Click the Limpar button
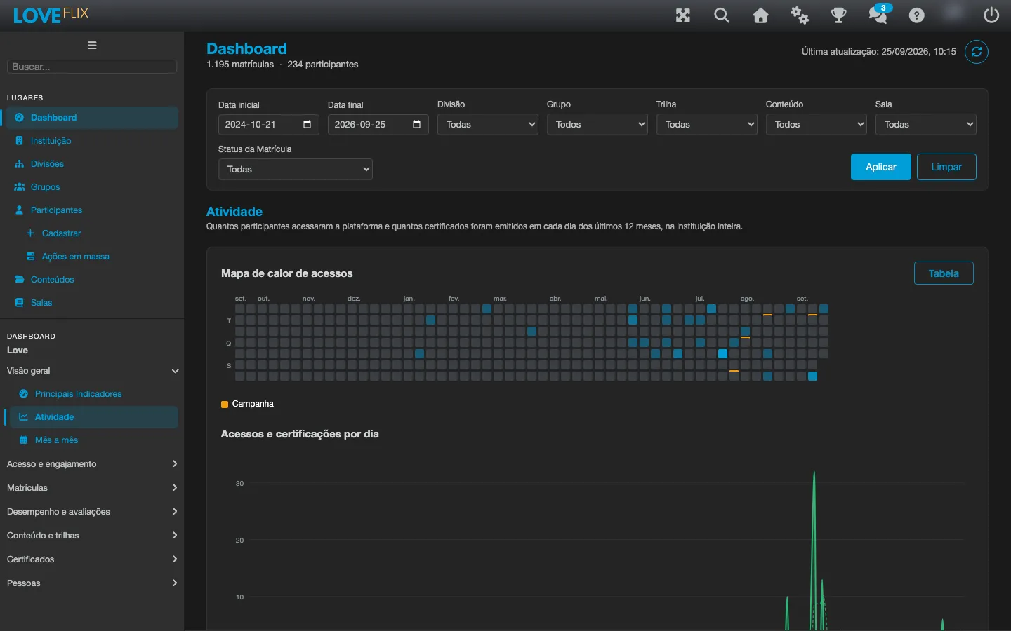Image resolution: width=1011 pixels, height=631 pixels. click(946, 167)
